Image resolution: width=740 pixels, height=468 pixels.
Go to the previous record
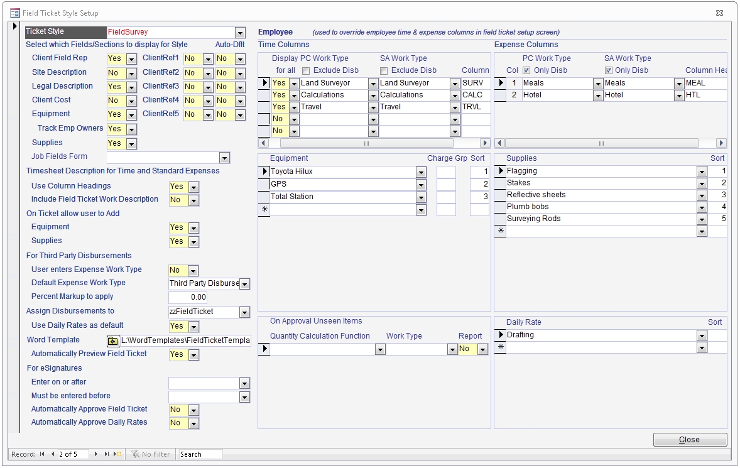pos(53,454)
